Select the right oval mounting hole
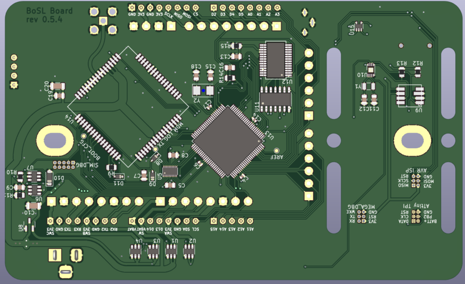This screenshot has width=465, height=284. (x=412, y=141)
